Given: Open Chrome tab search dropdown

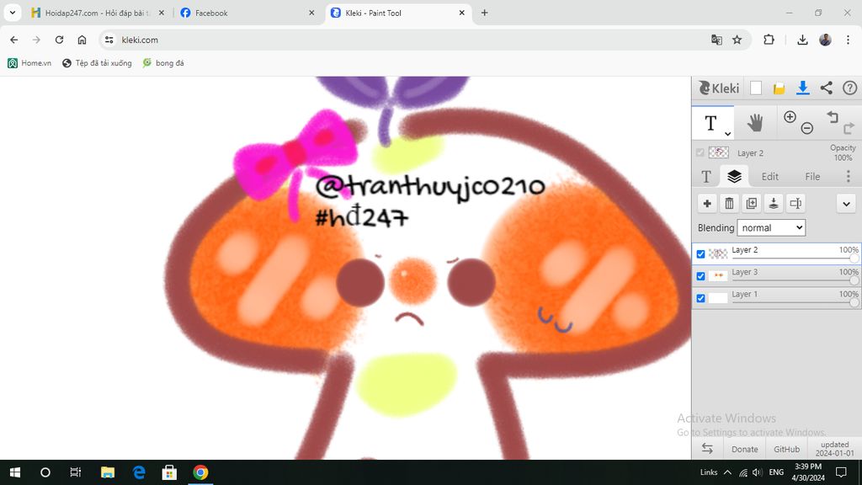Looking at the screenshot, I should click(x=12, y=13).
